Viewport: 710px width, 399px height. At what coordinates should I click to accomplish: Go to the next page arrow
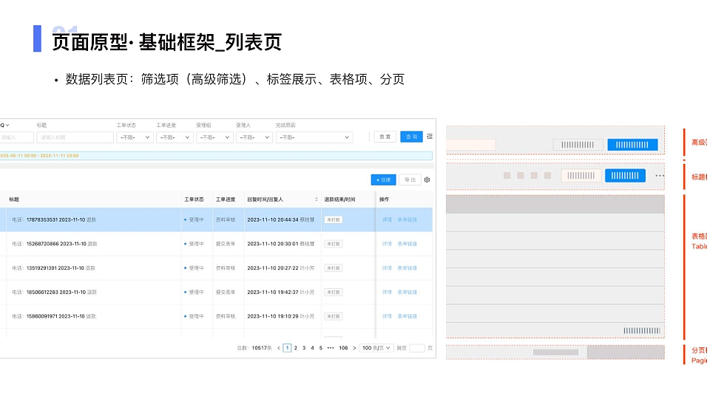coord(354,348)
